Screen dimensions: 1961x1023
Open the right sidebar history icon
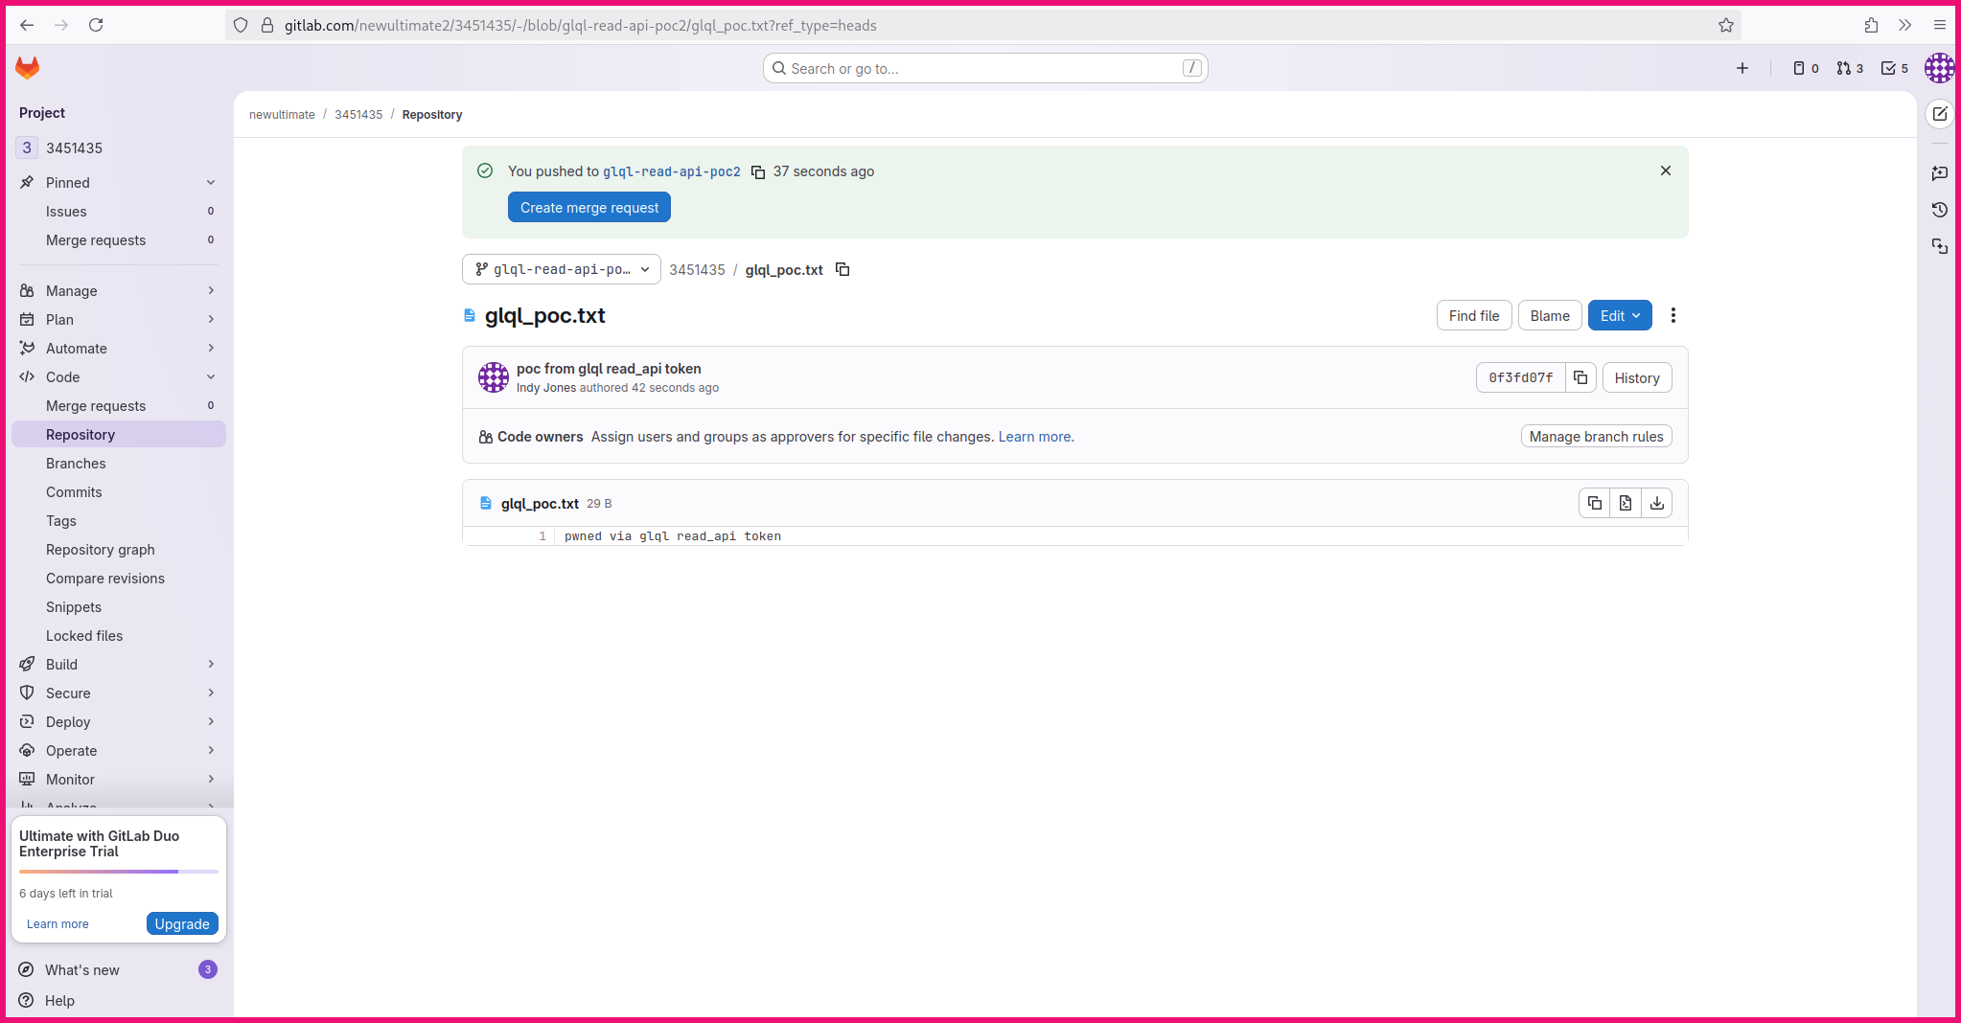click(1940, 210)
